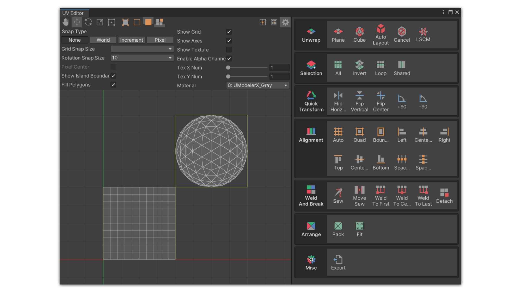
Task: Click the UV Editor tab
Action: [x=73, y=13]
